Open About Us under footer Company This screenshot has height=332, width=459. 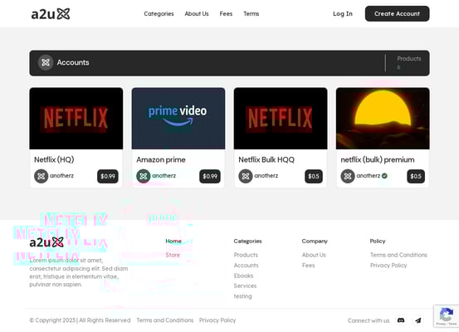pyautogui.click(x=314, y=255)
